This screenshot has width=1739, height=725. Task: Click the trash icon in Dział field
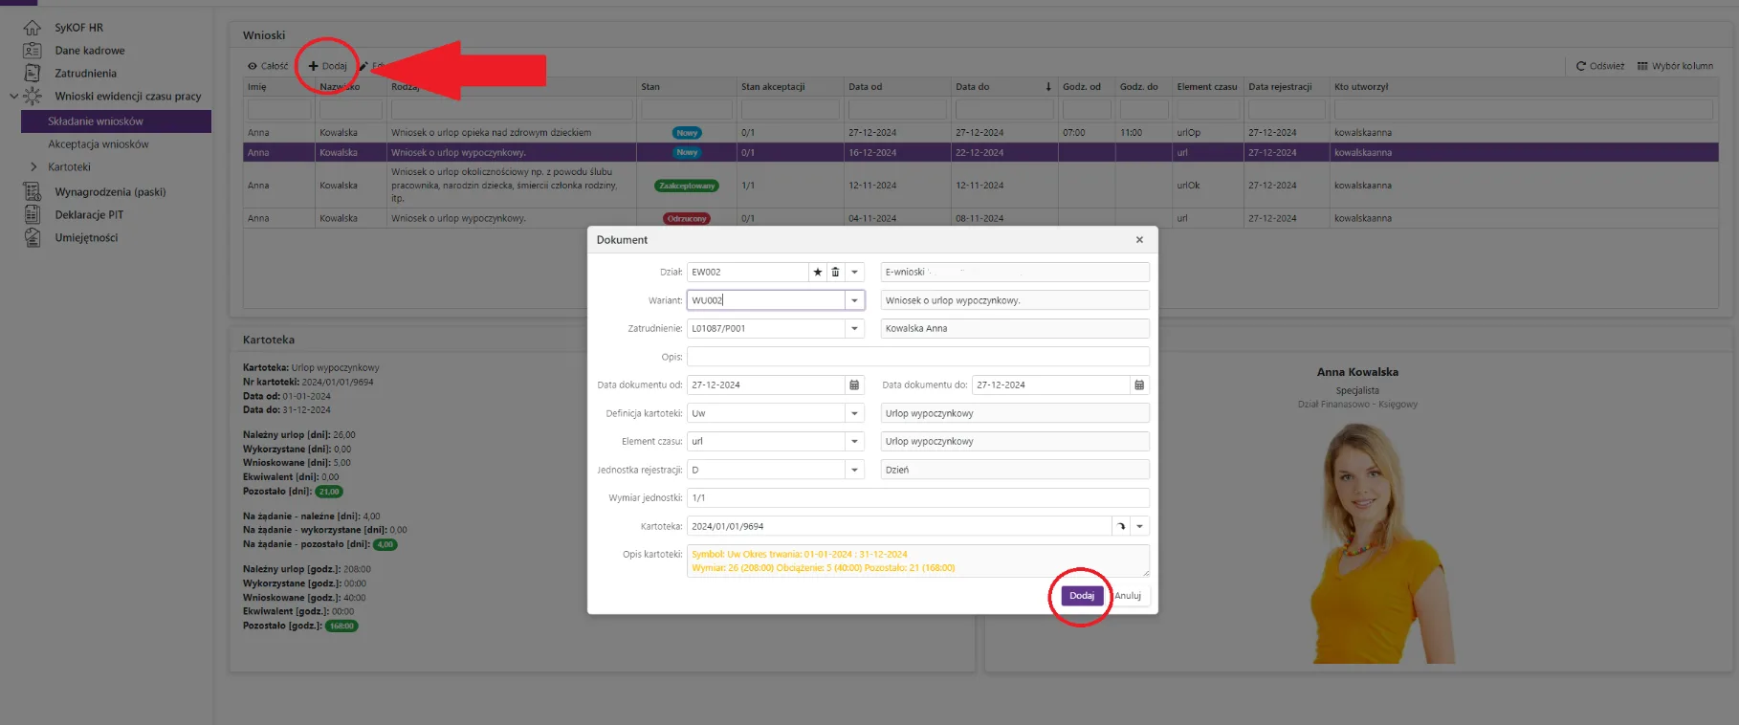(x=835, y=273)
